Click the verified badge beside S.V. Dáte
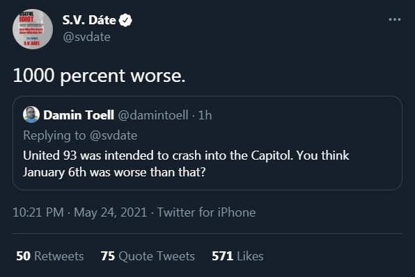Screen dimensions: 415x277 pos(125,20)
